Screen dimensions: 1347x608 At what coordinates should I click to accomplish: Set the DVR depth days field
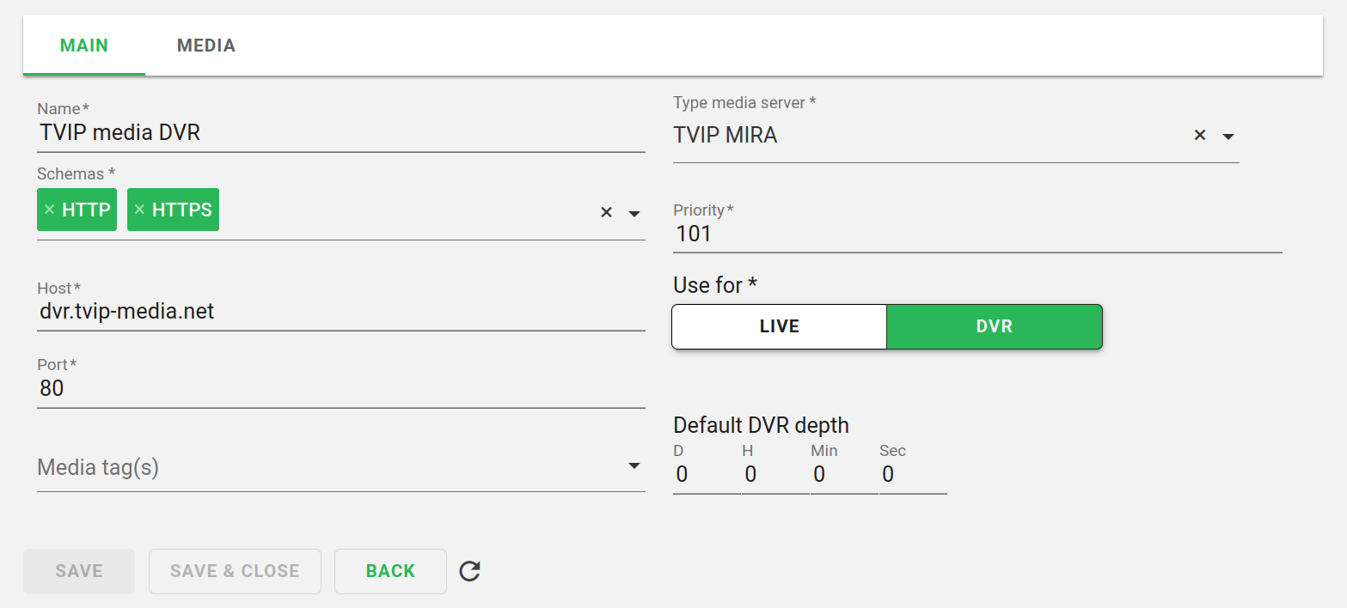pyautogui.click(x=705, y=475)
